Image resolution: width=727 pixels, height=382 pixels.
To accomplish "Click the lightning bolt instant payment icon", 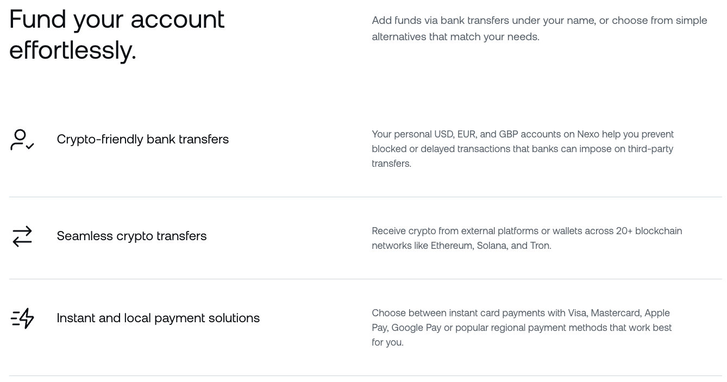I will [23, 318].
